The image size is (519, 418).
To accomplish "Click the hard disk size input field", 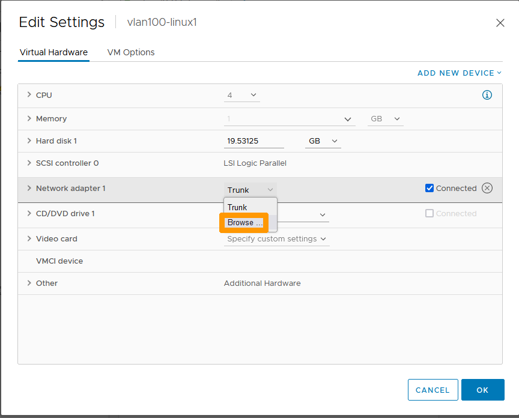I will (x=253, y=141).
